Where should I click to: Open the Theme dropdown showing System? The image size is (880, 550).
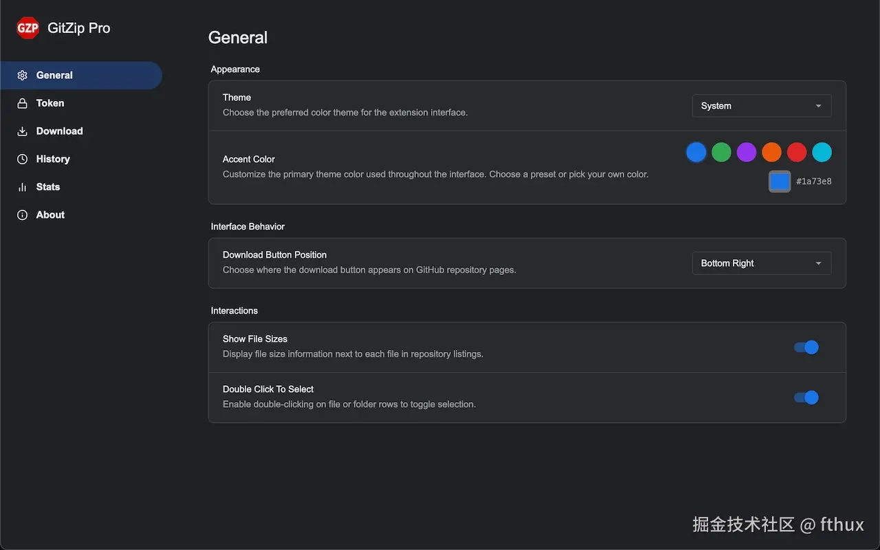tap(762, 106)
